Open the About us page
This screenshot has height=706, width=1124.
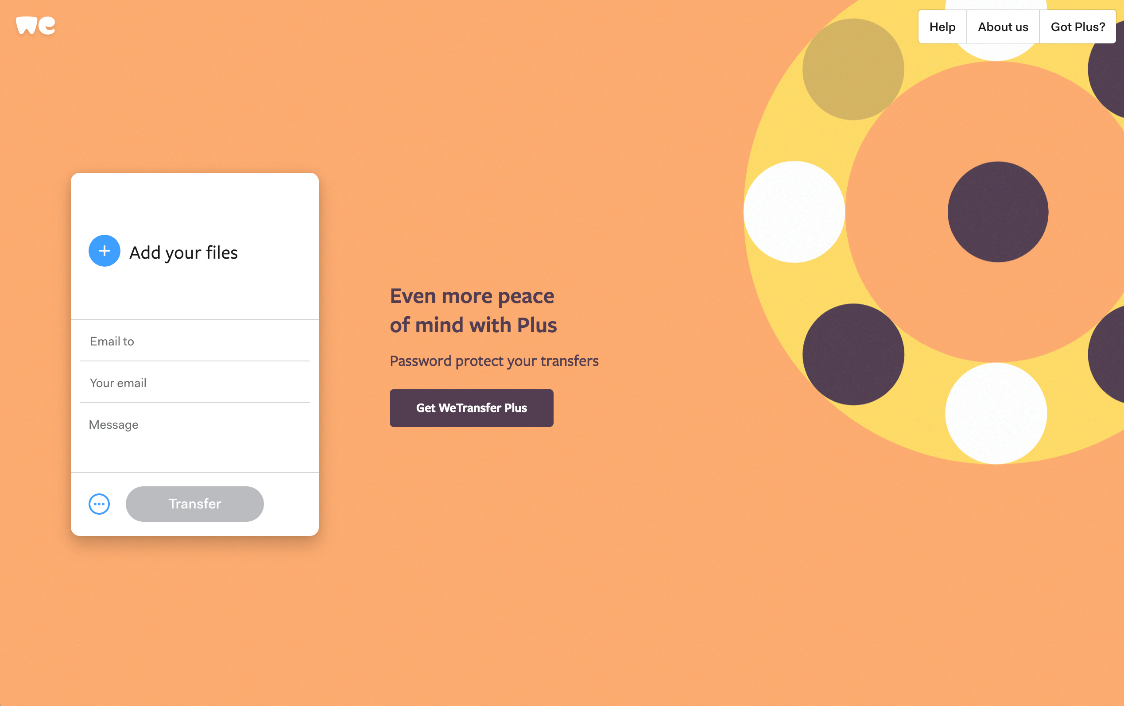[1003, 27]
